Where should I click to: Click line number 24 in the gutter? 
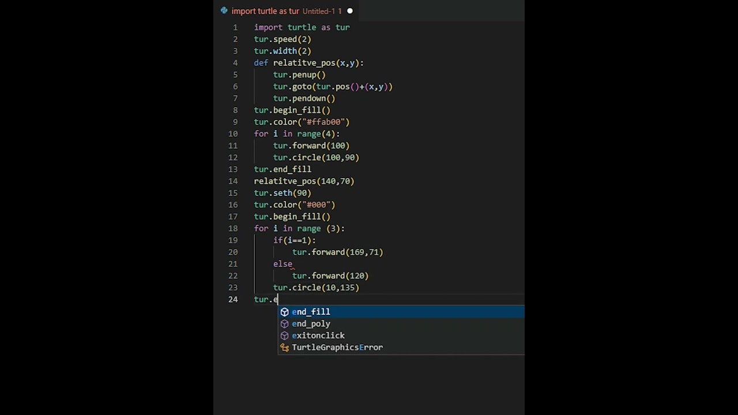pos(233,299)
